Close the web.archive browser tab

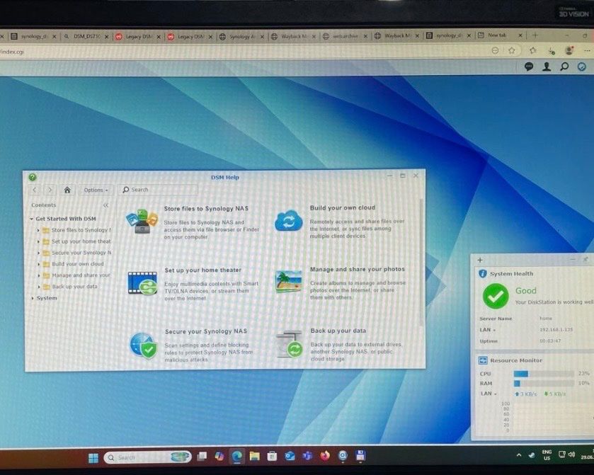[365, 36]
